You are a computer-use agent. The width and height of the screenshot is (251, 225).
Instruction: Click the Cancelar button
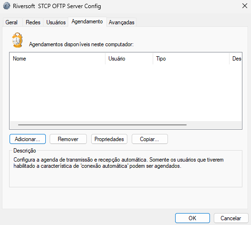tap(231, 218)
